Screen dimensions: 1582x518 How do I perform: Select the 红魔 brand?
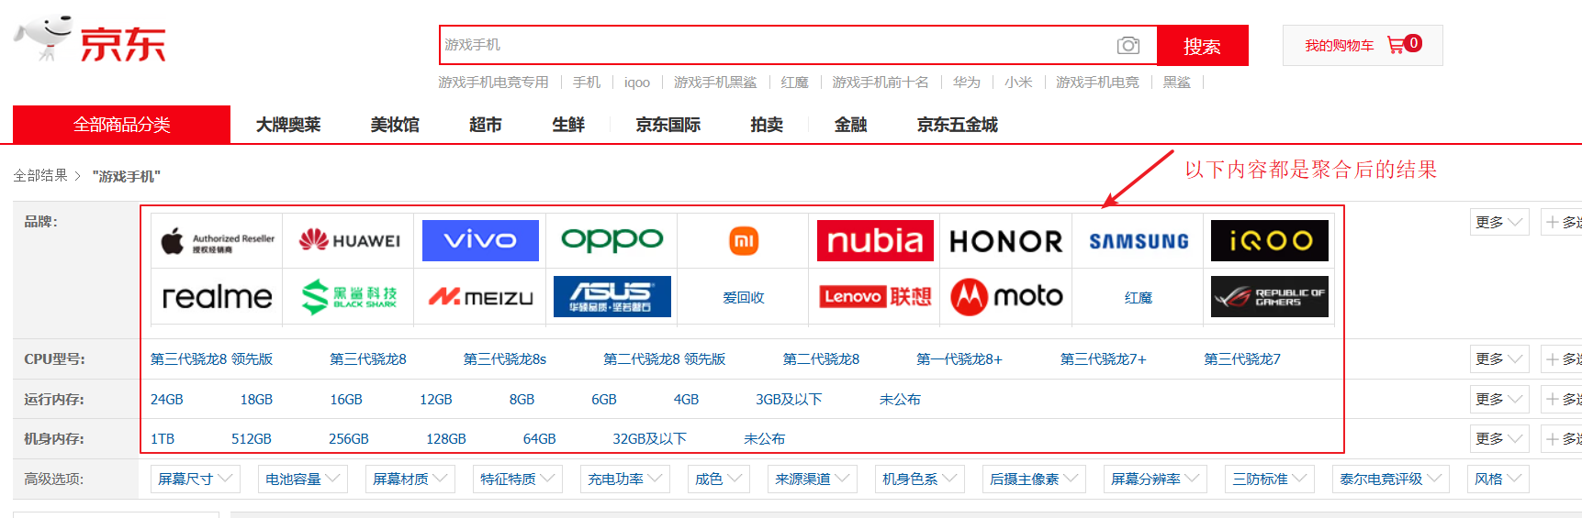pyautogui.click(x=1139, y=298)
